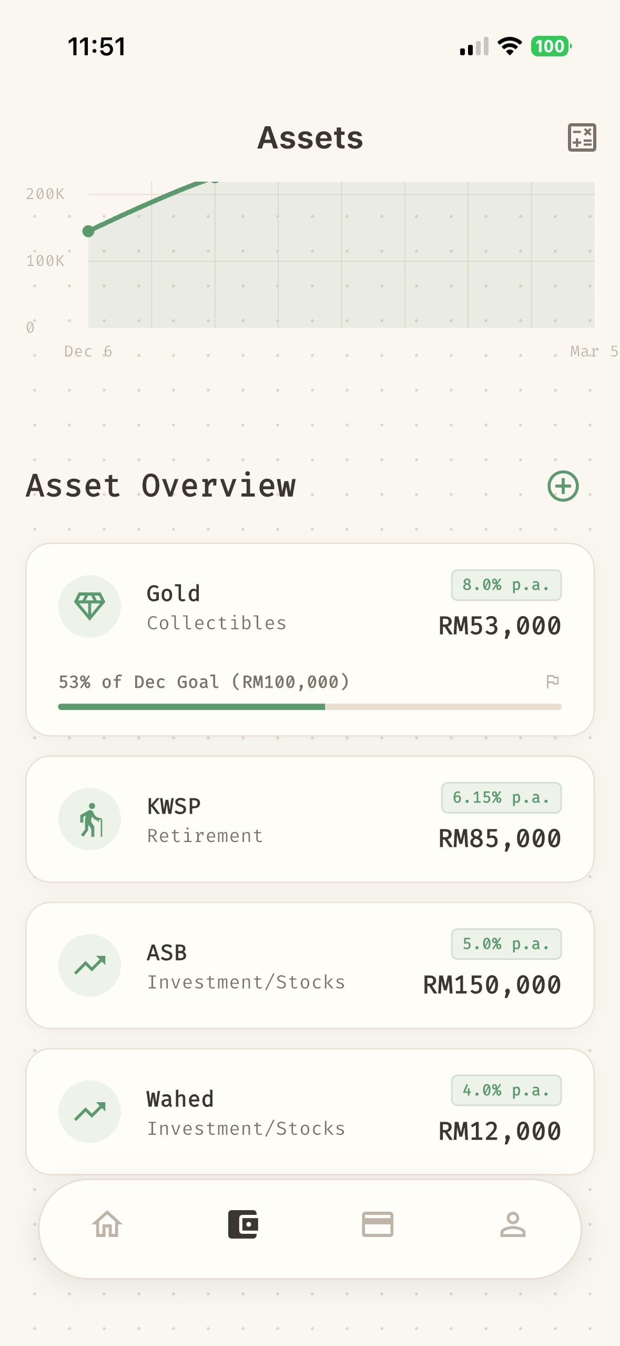
Task: Open the calculator icon in header
Action: pos(582,138)
